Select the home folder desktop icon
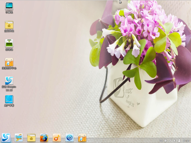The height and width of the screenshot is (143, 191). [9, 26]
